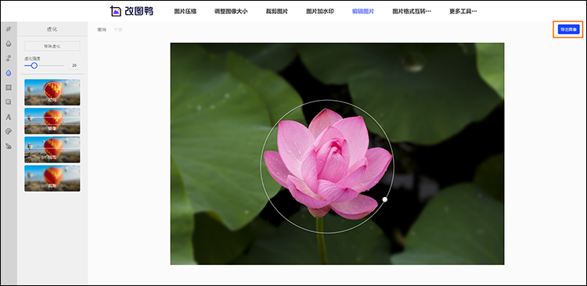587x286 pixels.
Task: Click the 移除虚化 button
Action: pyautogui.click(x=52, y=46)
